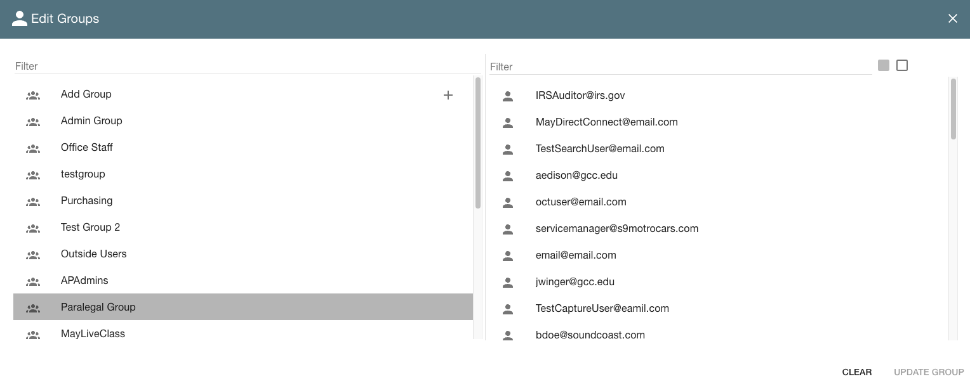Select the Office Staff group
This screenshot has height=386, width=970.
coord(87,147)
